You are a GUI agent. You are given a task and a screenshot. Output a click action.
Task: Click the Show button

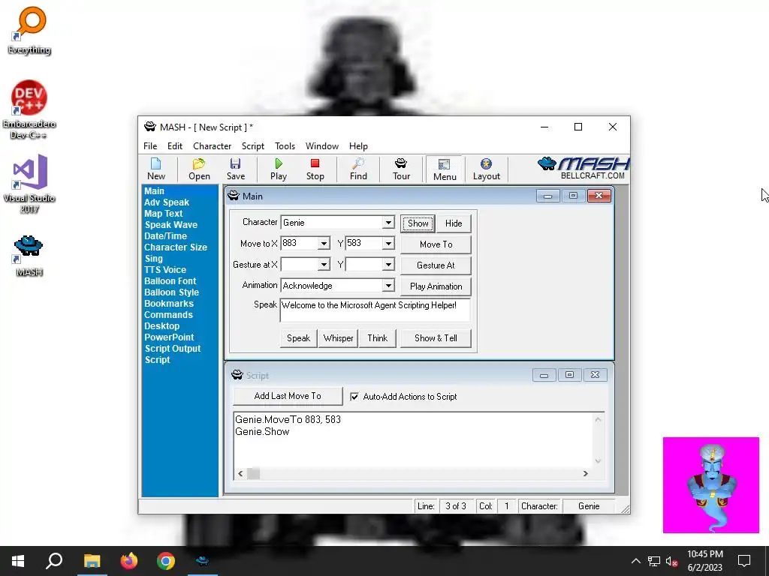[418, 223]
